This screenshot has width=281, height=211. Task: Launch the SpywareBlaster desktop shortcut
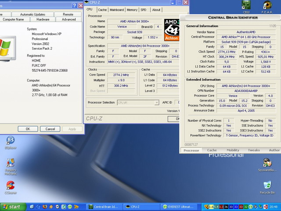267,163
